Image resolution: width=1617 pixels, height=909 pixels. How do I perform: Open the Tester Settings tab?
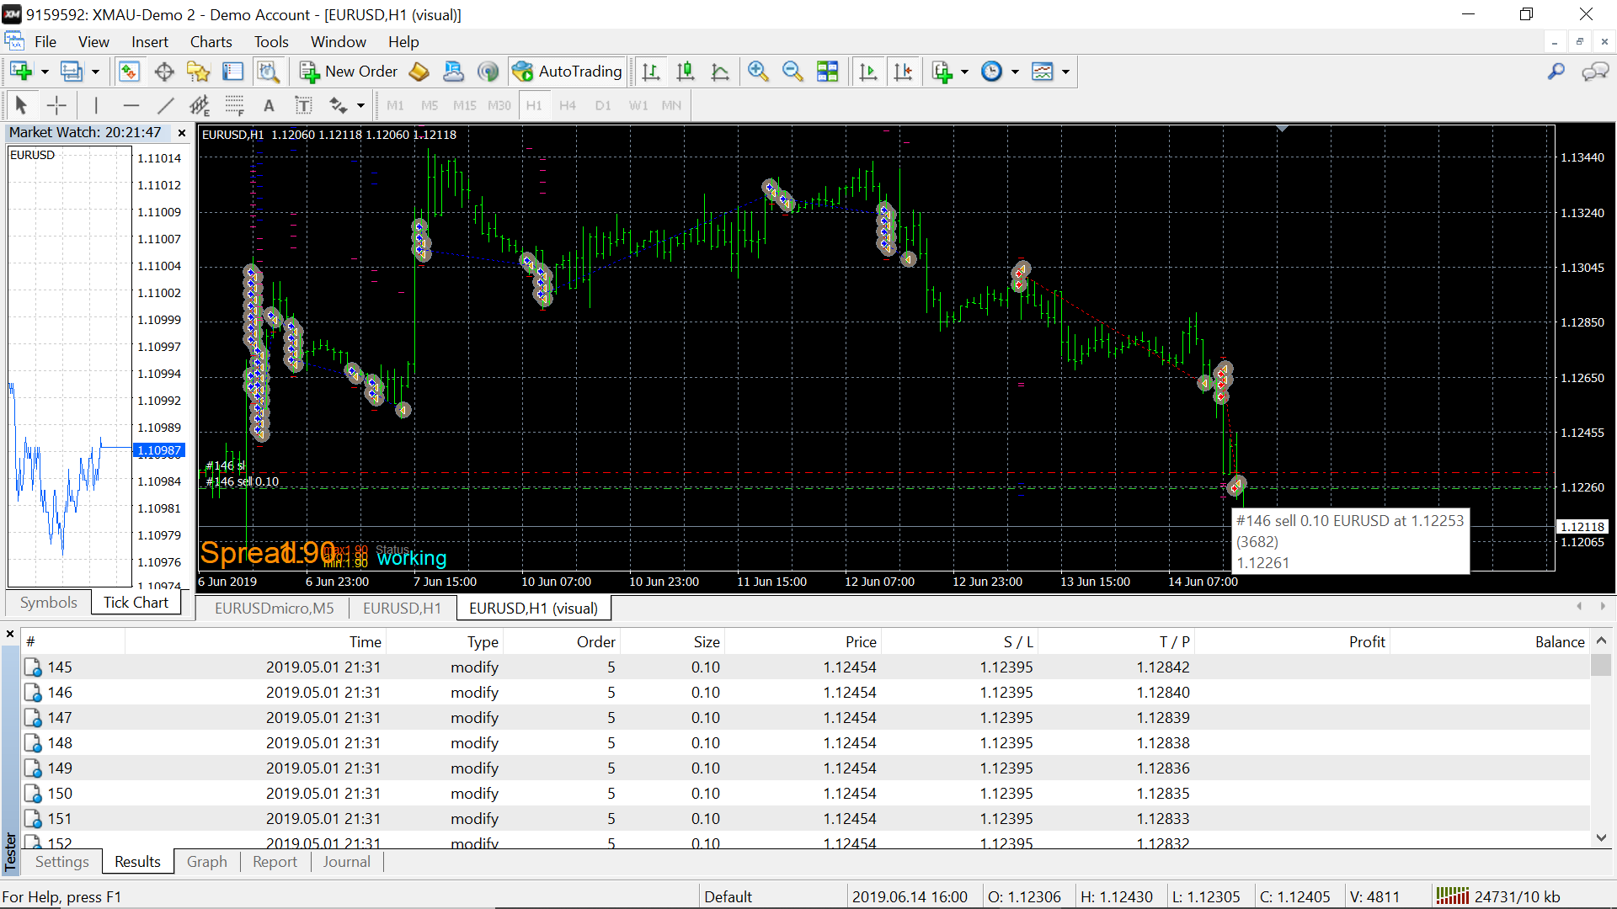61,862
